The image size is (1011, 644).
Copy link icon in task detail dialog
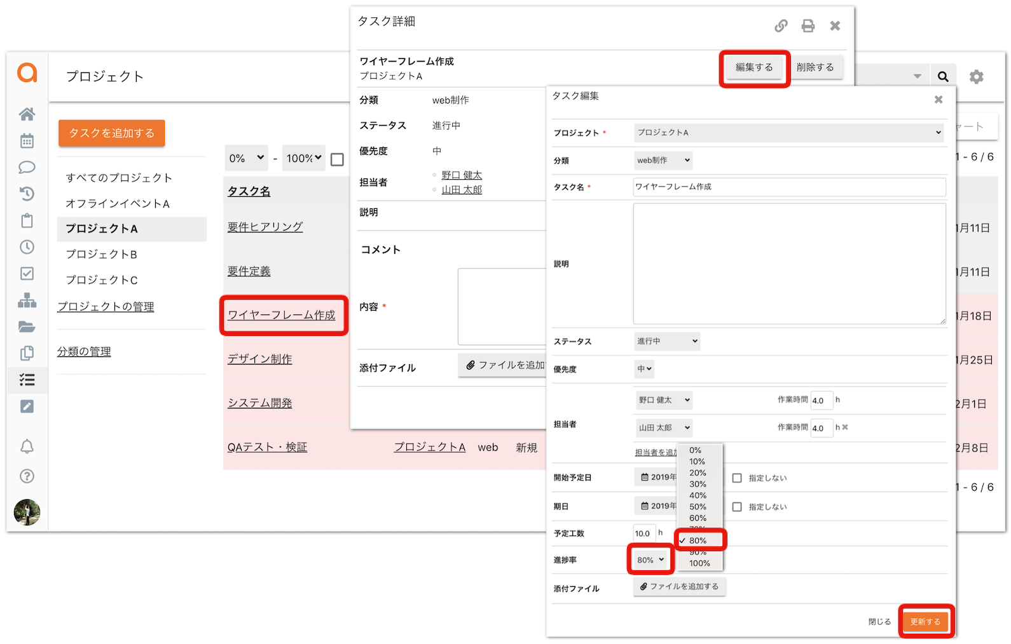coord(781,26)
